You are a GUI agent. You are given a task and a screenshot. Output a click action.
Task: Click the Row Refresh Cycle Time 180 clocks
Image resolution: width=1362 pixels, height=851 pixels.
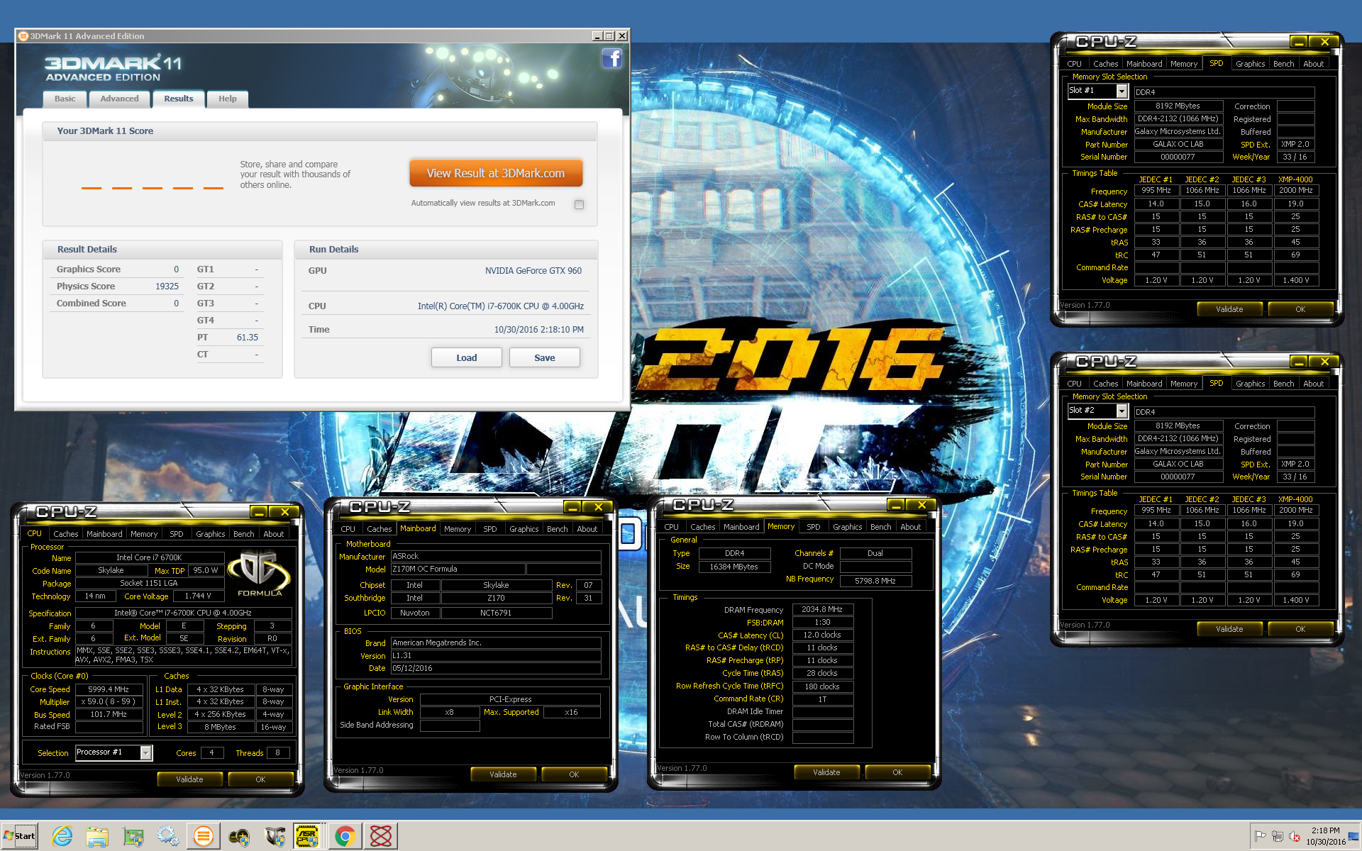[822, 686]
